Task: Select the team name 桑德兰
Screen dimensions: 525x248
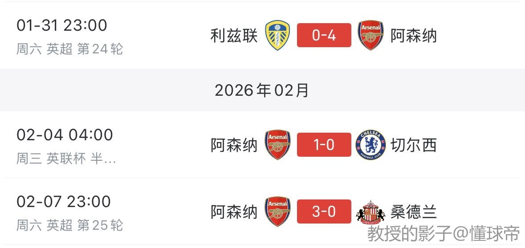Action: tap(414, 212)
